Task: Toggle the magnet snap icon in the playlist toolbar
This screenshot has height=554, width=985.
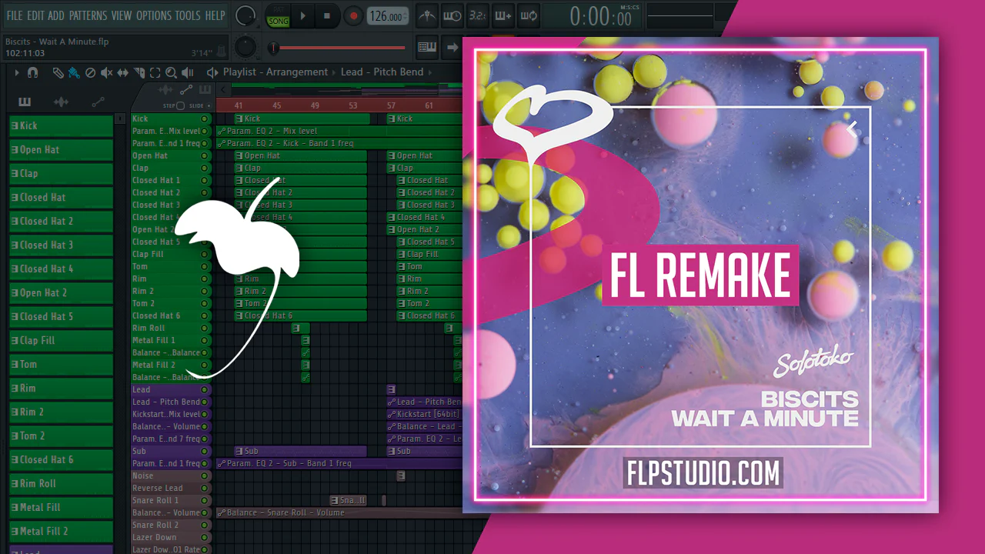Action: point(32,72)
